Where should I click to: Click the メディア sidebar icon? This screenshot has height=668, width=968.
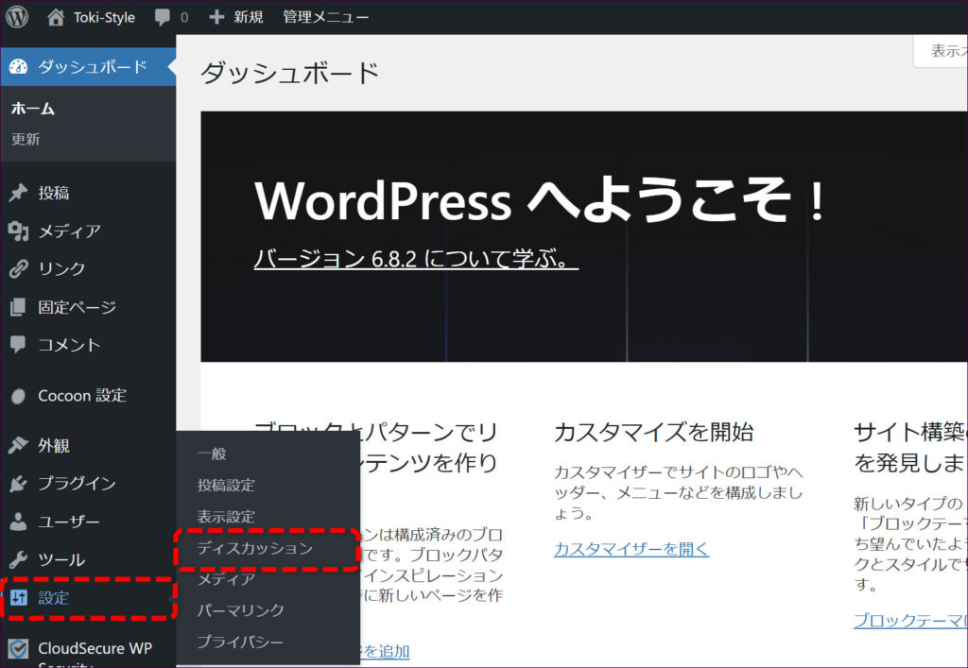tap(18, 231)
